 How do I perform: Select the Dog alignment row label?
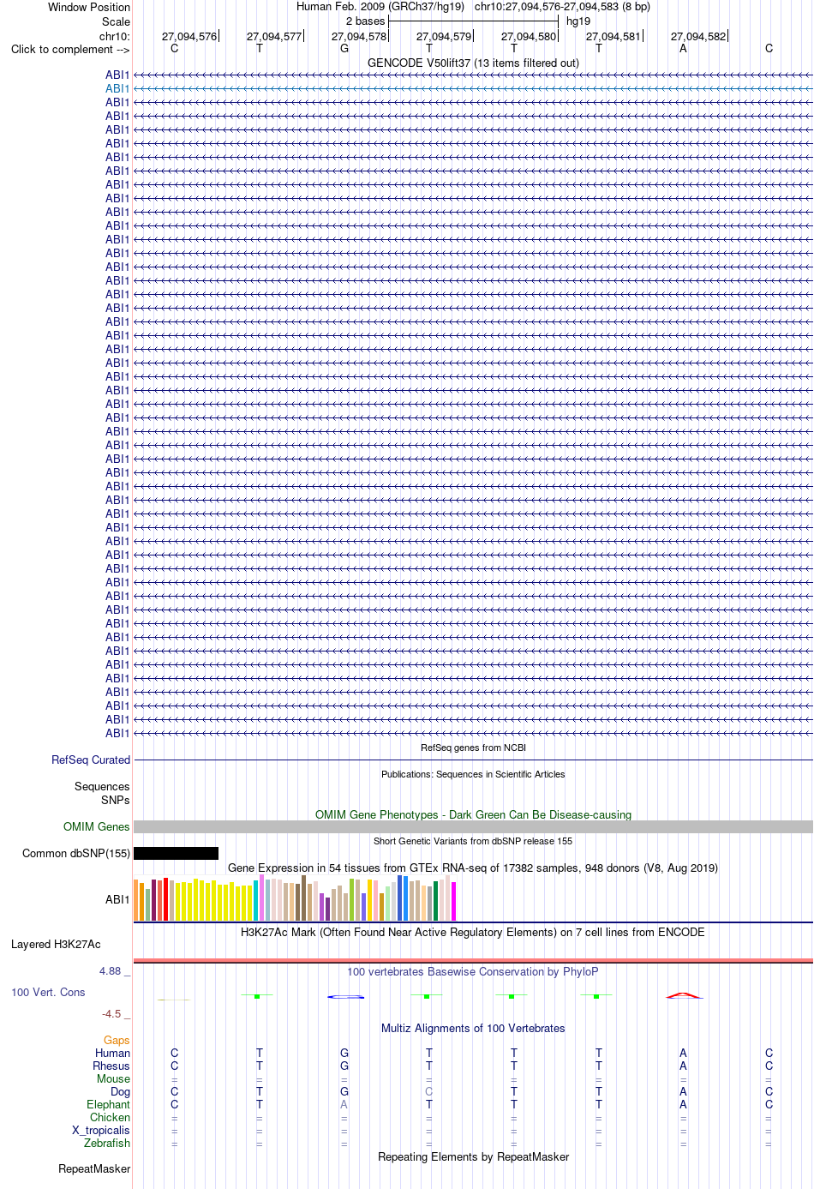point(120,1091)
